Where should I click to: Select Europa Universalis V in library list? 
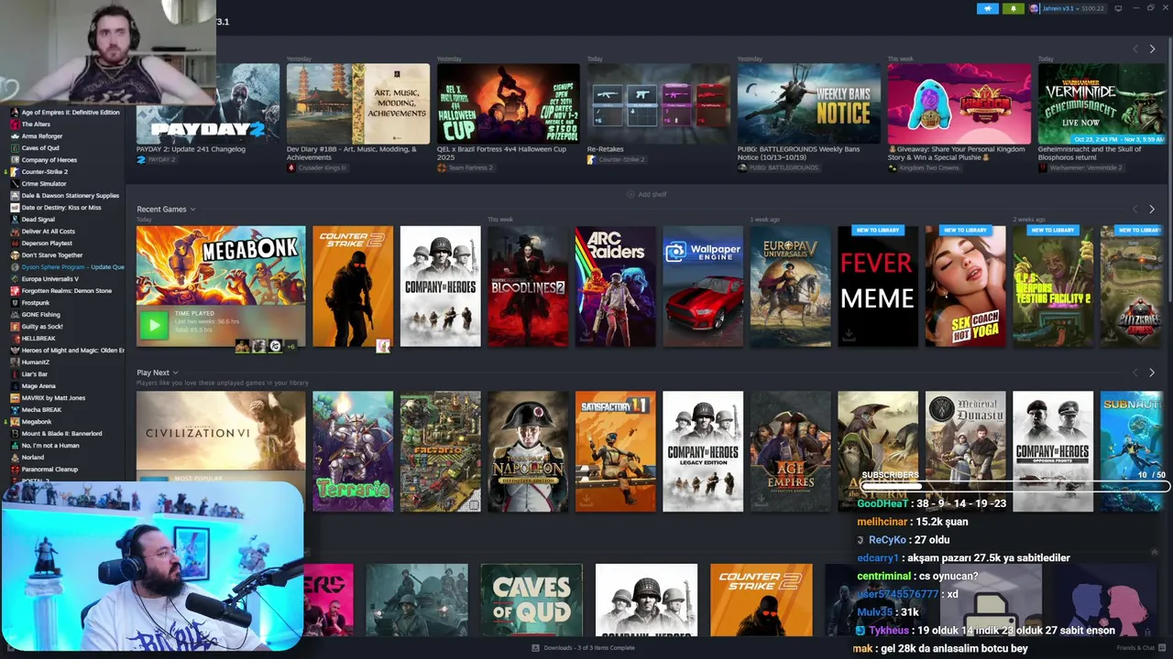tap(50, 279)
